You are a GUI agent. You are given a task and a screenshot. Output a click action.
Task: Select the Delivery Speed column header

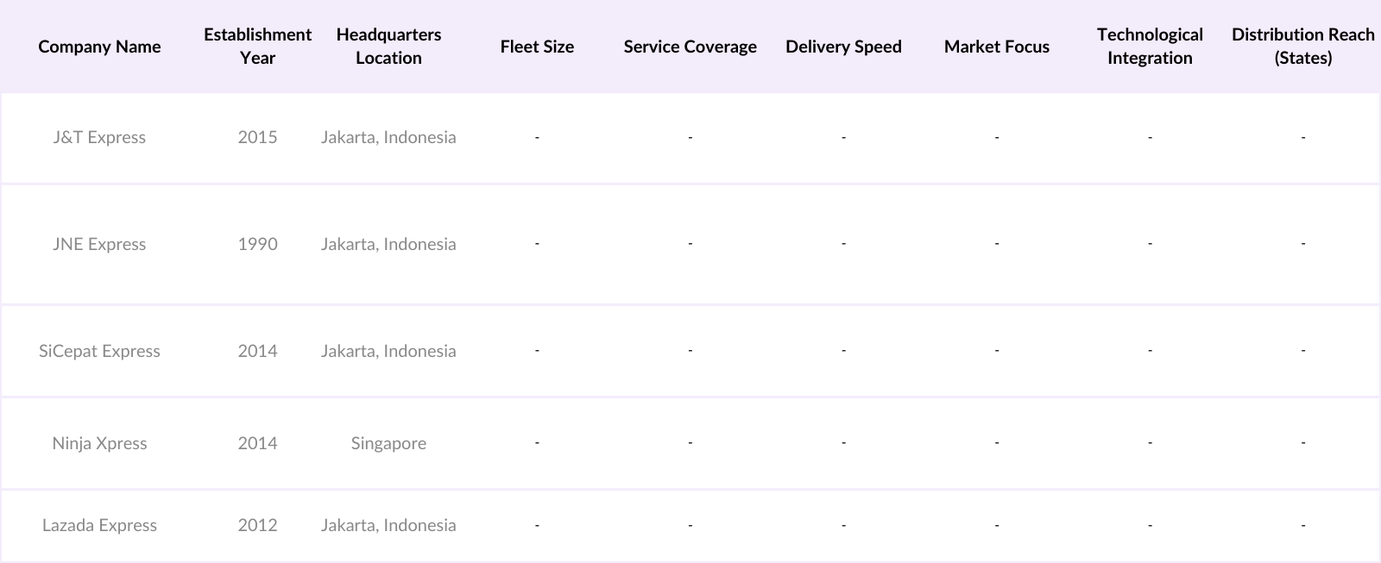843,47
